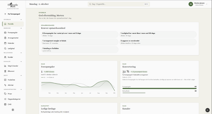Open '1 mulighed har været åben' alert
This screenshot has height=114, width=212.
coord(158,34)
